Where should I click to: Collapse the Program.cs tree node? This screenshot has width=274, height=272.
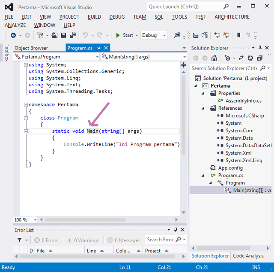tap(203, 175)
